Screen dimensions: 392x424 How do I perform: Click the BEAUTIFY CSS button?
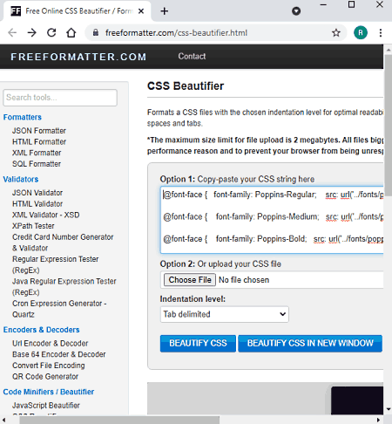click(x=198, y=343)
